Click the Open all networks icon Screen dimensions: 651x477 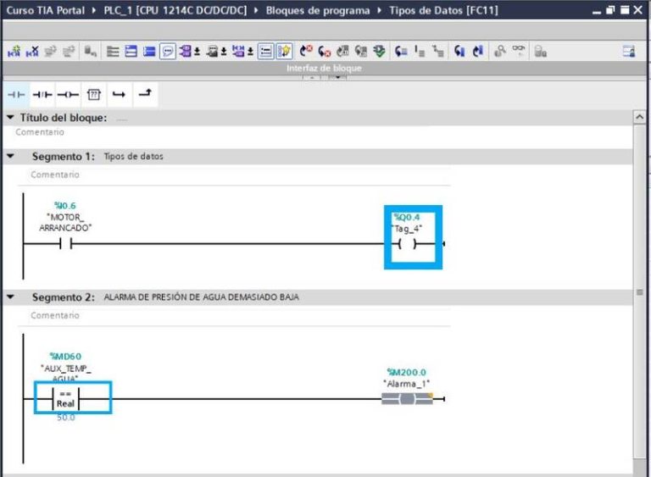pos(131,52)
